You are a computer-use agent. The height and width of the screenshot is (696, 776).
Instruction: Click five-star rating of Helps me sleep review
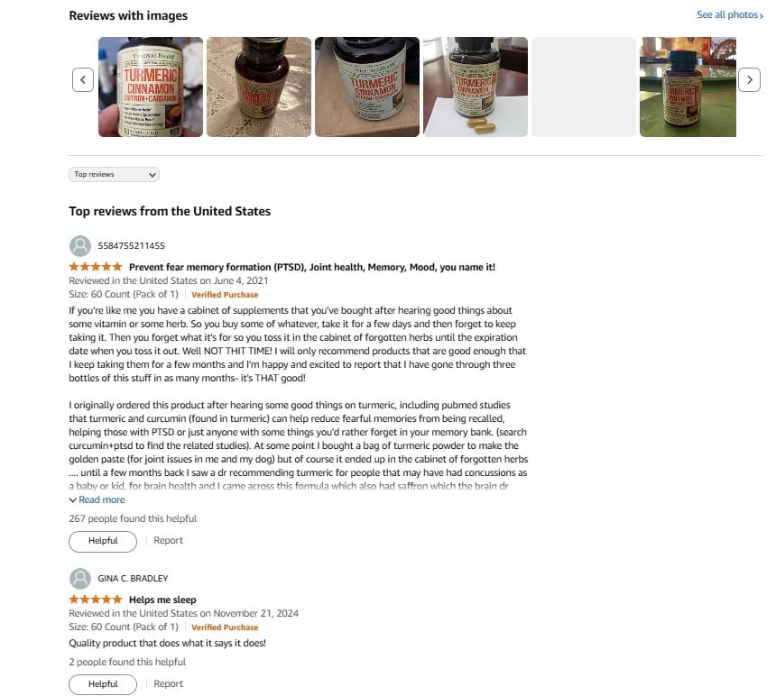tap(96, 600)
